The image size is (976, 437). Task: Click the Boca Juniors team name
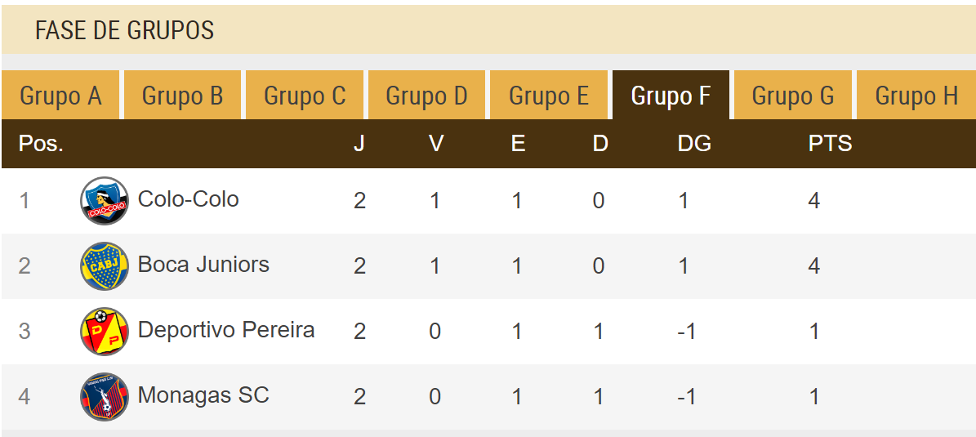(x=203, y=265)
